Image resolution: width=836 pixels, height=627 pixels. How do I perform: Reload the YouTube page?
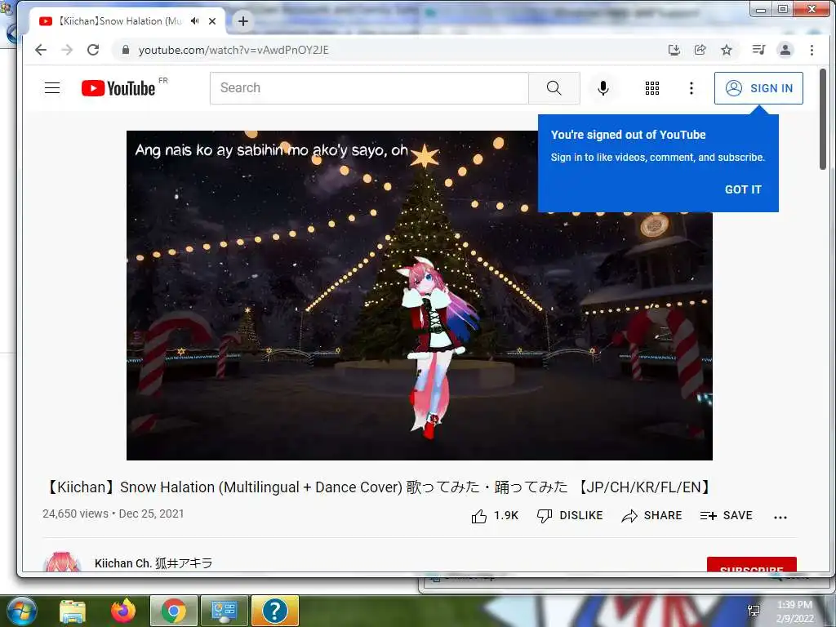tap(93, 50)
